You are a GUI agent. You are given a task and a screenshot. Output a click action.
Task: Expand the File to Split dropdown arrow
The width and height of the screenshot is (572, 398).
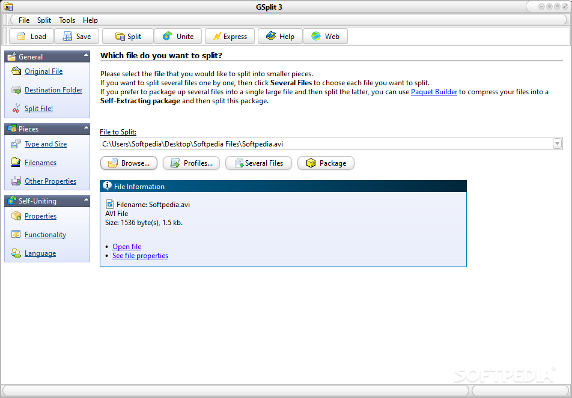(x=557, y=143)
